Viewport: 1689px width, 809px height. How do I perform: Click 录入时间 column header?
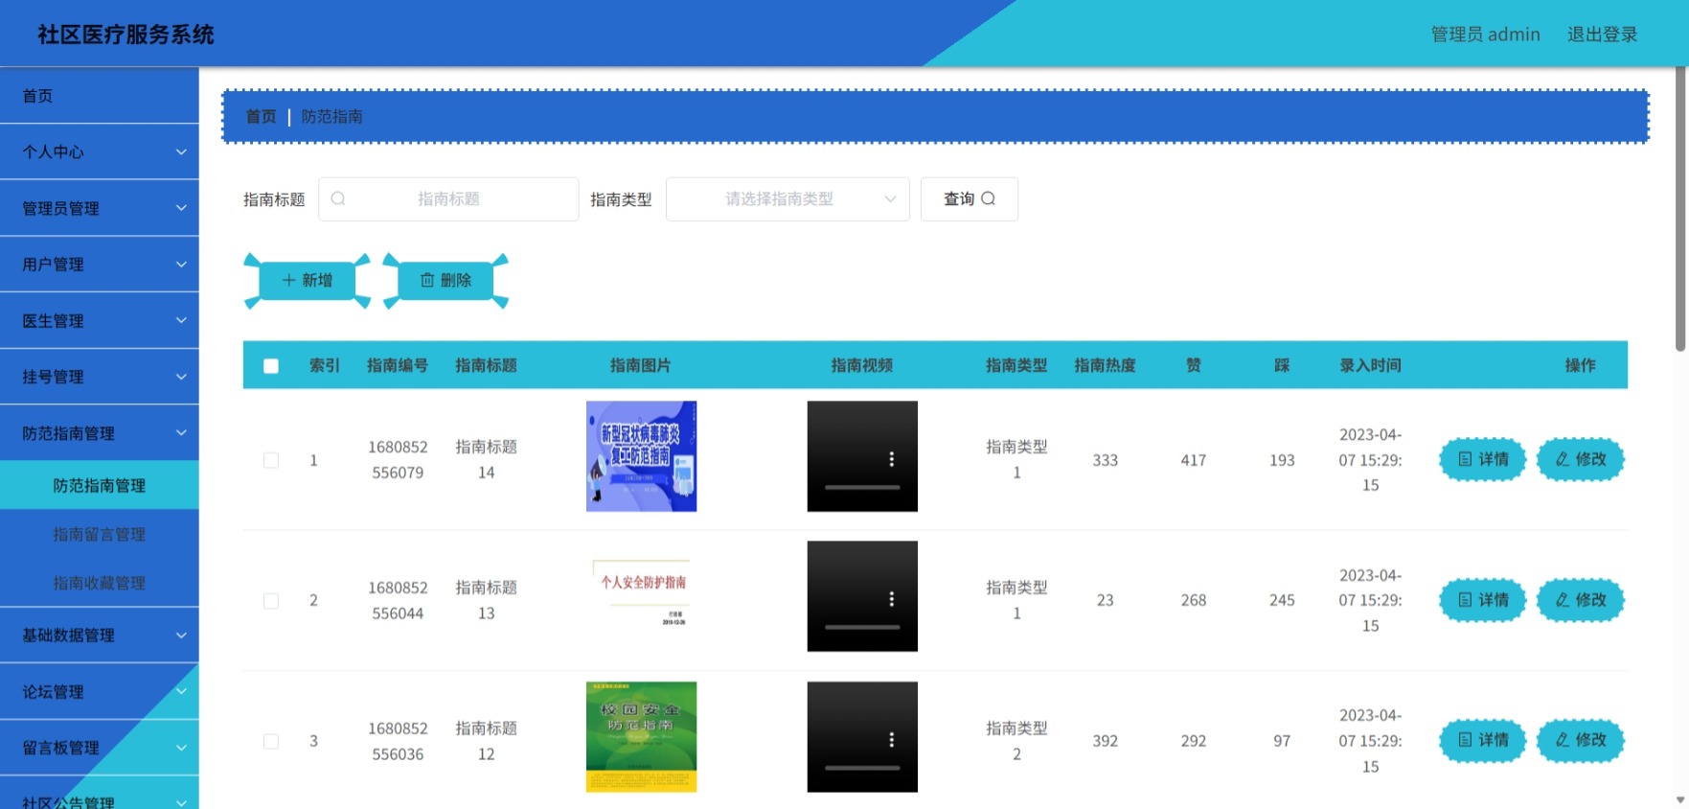click(1370, 365)
